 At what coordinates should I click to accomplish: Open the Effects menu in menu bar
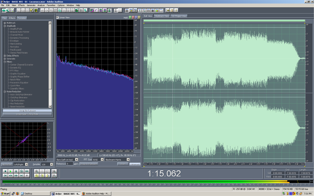(x=22, y=5)
